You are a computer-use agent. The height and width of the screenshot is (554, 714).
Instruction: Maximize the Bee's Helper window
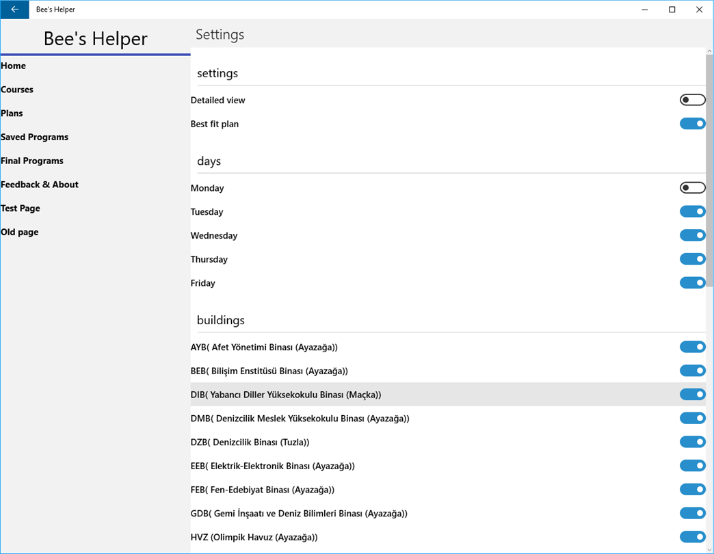pyautogui.click(x=672, y=10)
